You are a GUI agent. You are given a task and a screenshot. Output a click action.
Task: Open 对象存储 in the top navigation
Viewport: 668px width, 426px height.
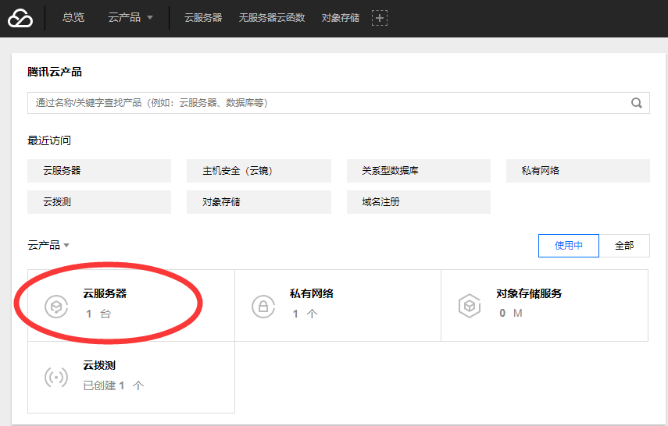point(341,17)
